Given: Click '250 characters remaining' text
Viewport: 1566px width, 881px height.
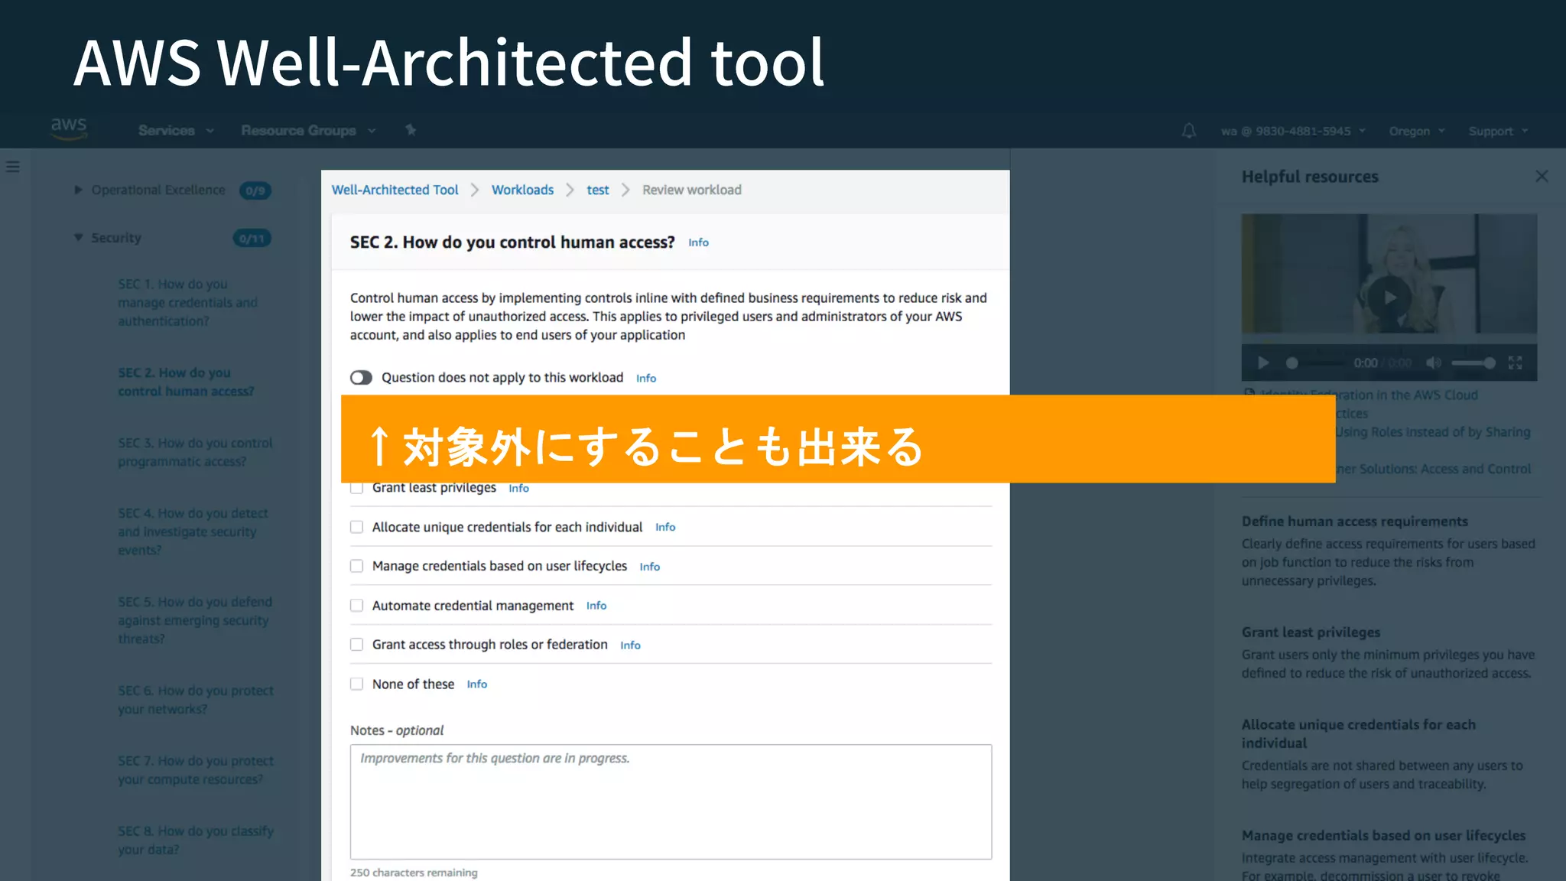Looking at the screenshot, I should pyautogui.click(x=414, y=873).
